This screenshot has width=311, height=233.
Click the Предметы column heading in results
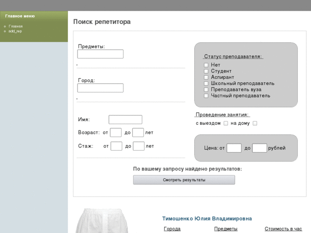226,229
